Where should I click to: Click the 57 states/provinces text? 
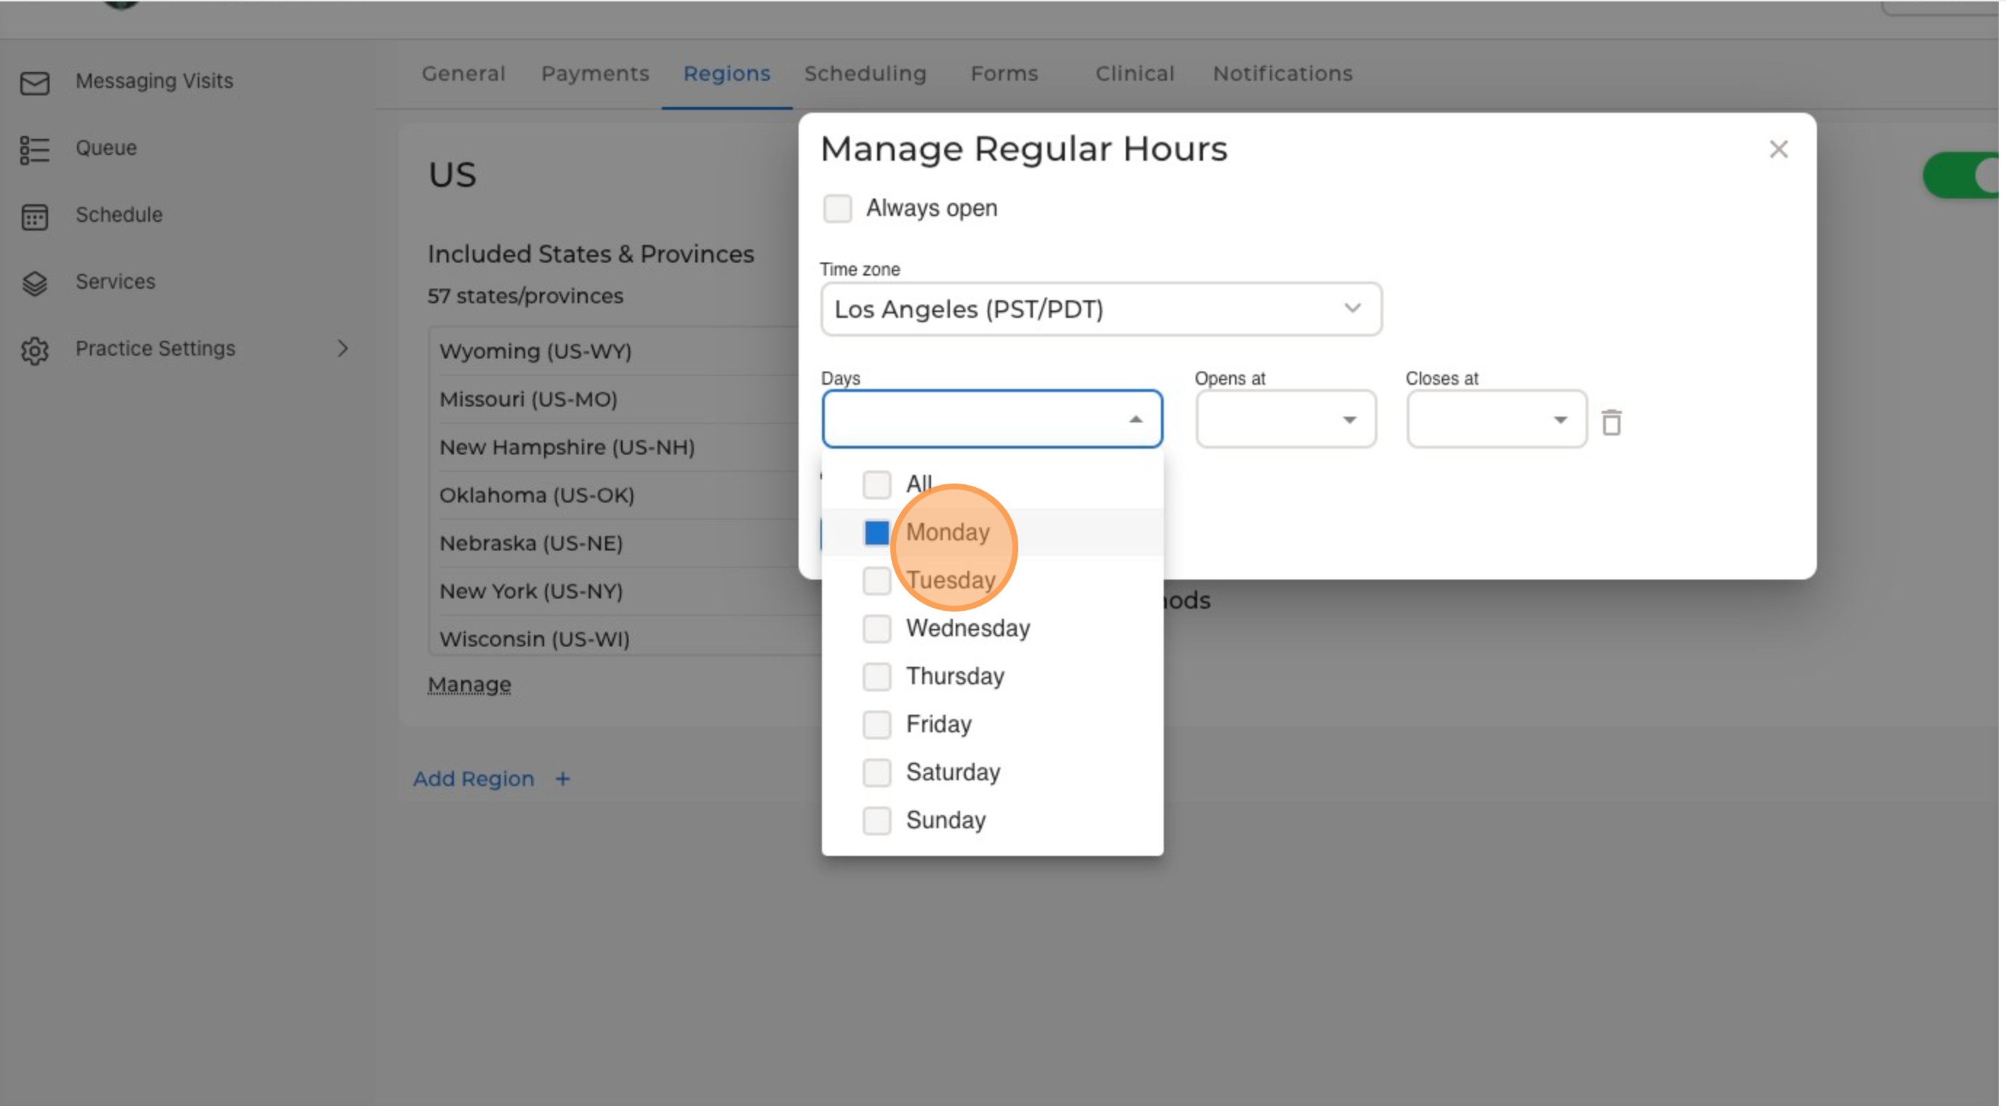[525, 296]
